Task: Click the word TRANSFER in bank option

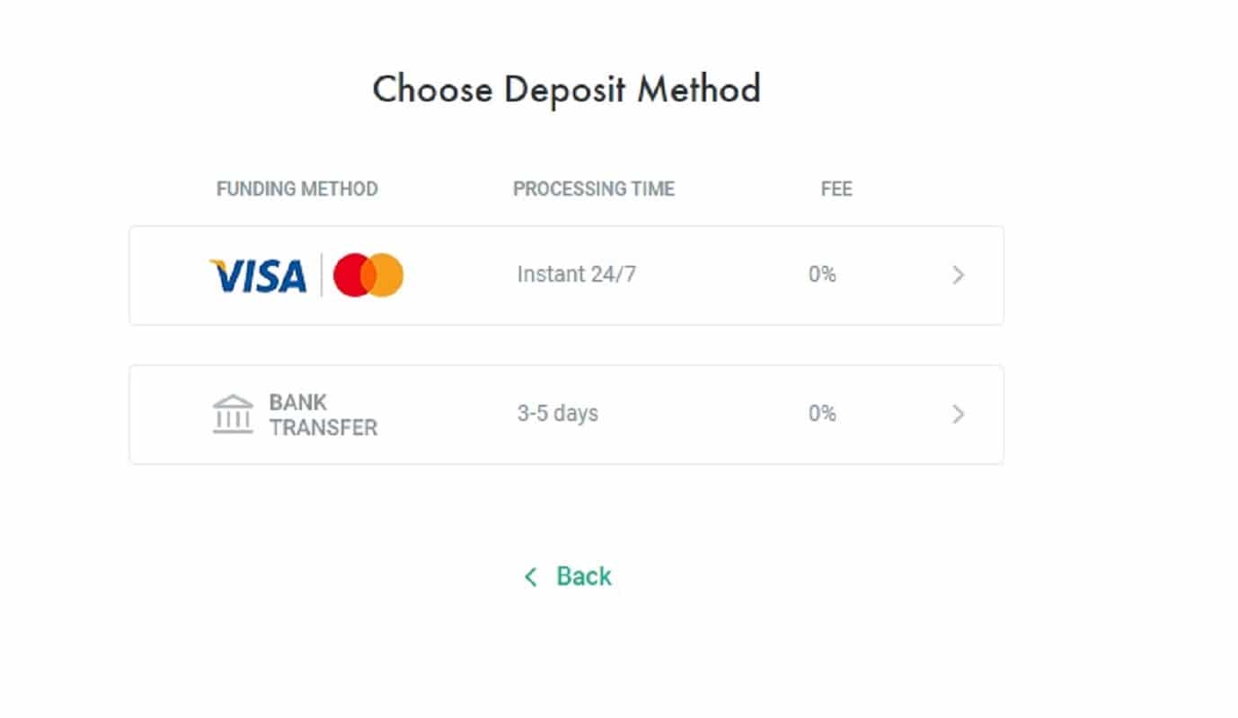Action: (x=323, y=427)
